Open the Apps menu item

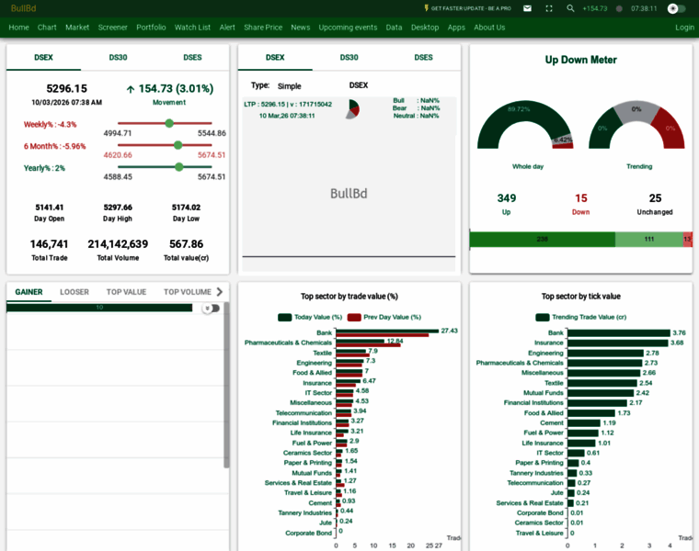456,28
